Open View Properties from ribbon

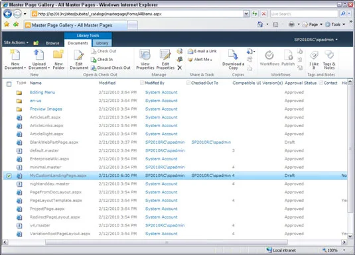(x=145, y=59)
